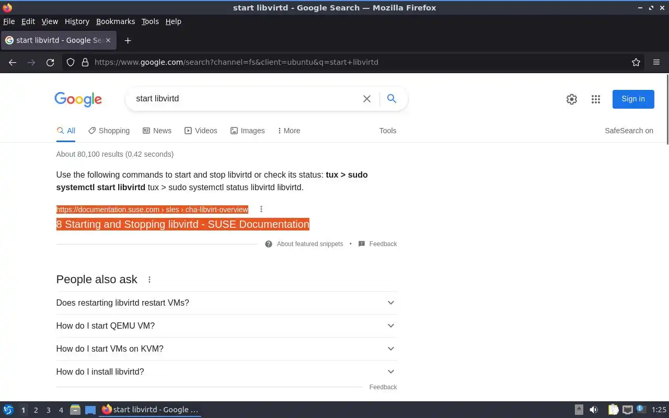Viewport: 669px width, 418px height.
Task: Click About featured snippets link
Action: click(310, 244)
